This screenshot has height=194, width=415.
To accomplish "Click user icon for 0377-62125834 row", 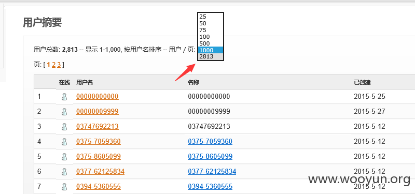I will click(64, 172).
